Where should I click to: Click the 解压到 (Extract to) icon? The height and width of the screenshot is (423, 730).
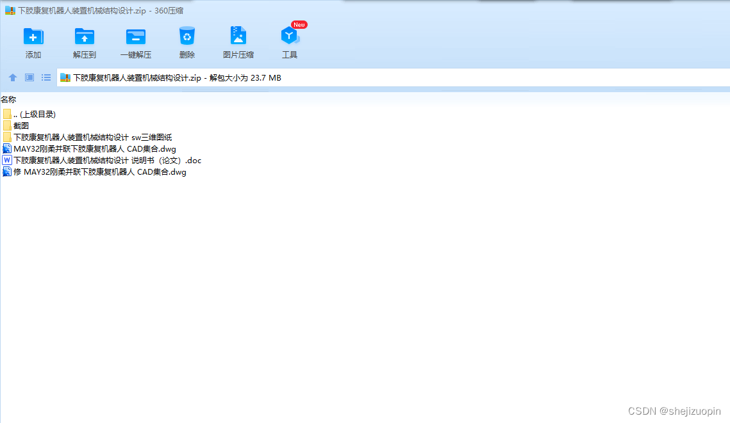[x=84, y=36]
